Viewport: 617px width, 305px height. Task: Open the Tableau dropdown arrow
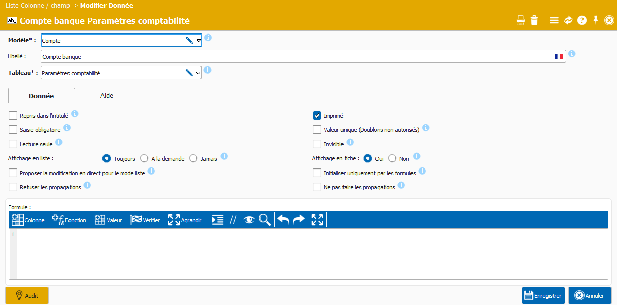coord(198,73)
